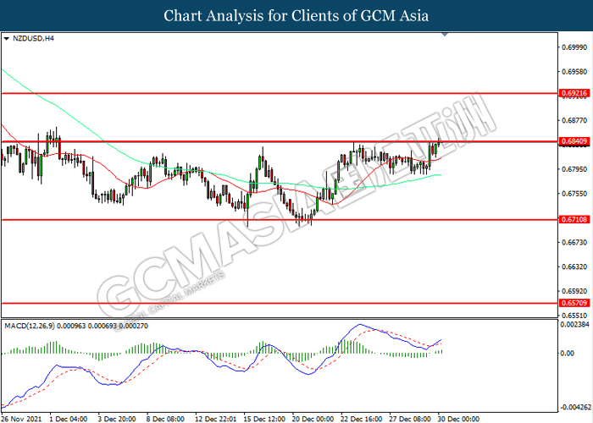Click the 0.69580 price axis value
Image resolution: width=593 pixels, height=423 pixels.
(x=575, y=72)
